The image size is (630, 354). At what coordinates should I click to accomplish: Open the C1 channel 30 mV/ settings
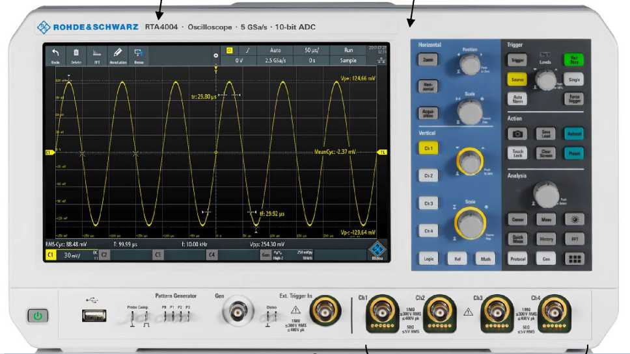72,255
